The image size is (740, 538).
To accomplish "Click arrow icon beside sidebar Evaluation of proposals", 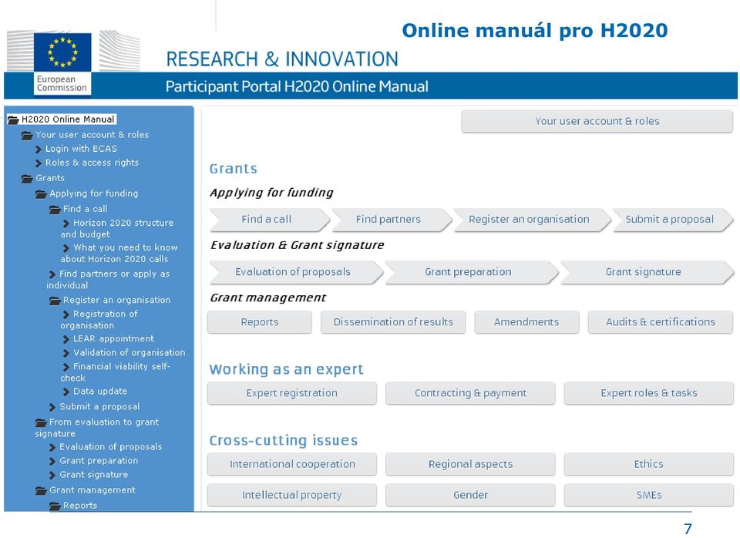I will tap(52, 447).
